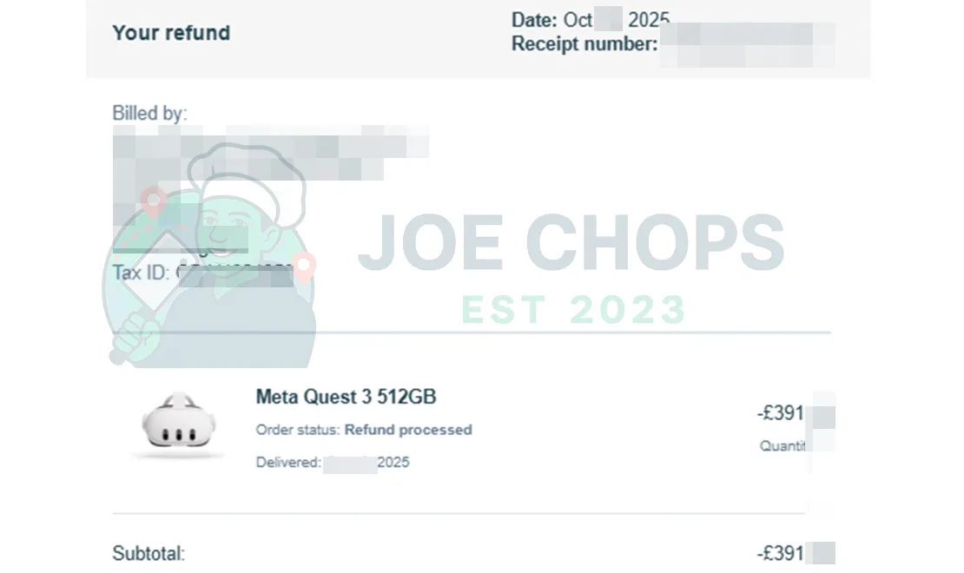Click the Receipt number label
This screenshot has height=573, width=964.
584,43
